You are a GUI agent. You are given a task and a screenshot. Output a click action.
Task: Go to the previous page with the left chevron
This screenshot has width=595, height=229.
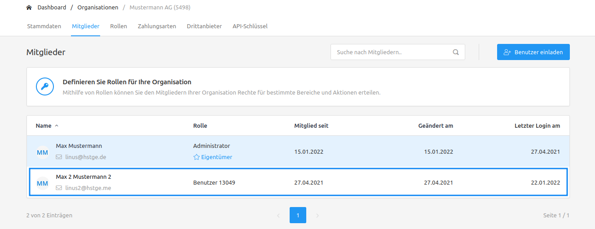pyautogui.click(x=278, y=216)
